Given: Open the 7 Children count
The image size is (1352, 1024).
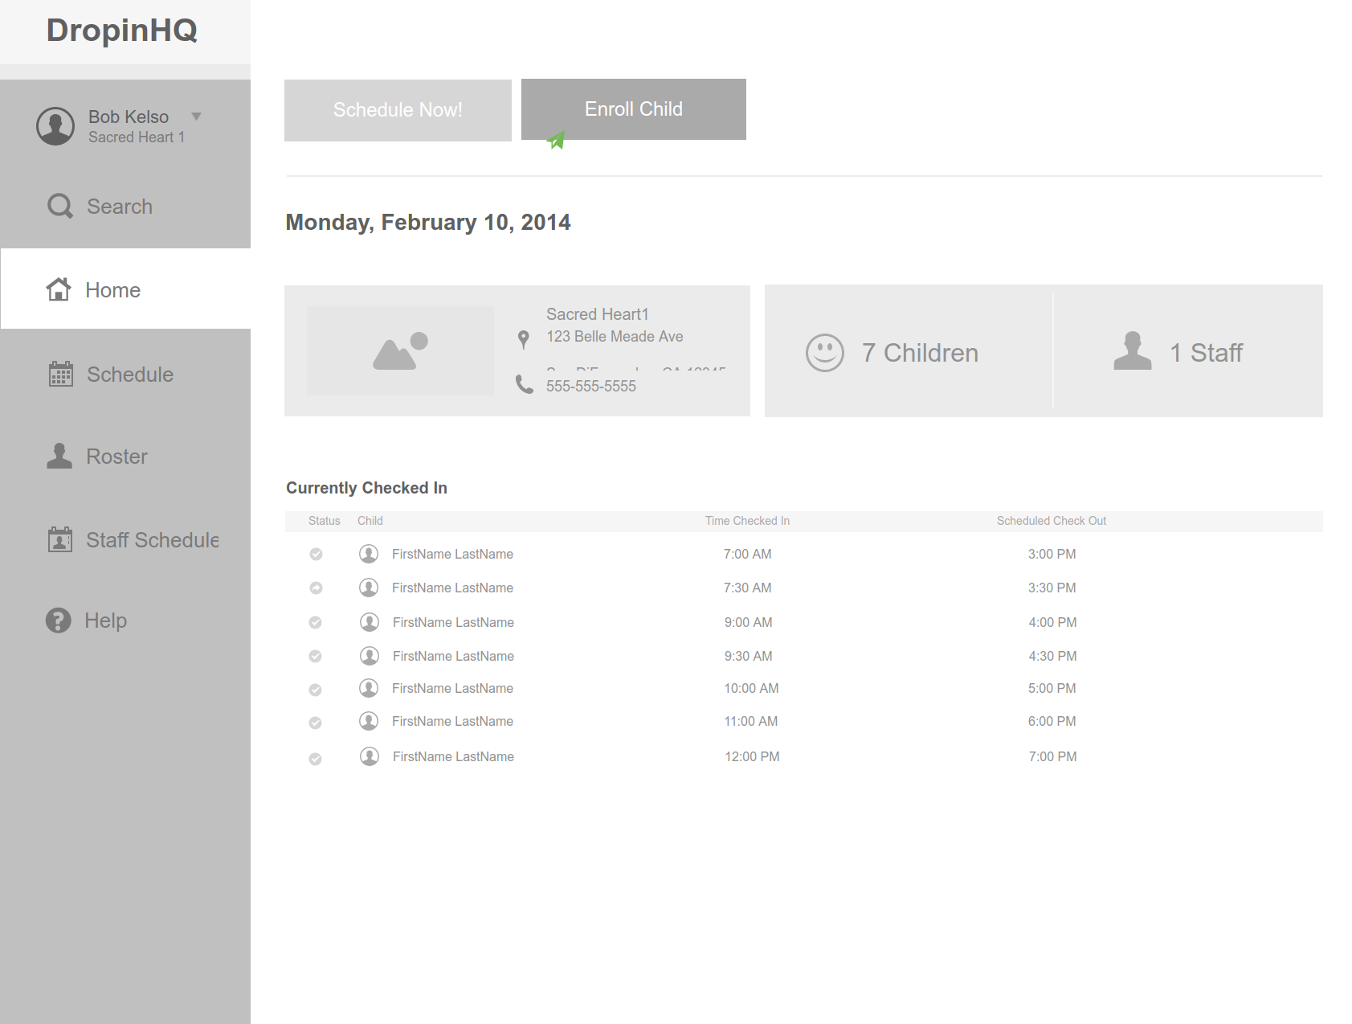Looking at the screenshot, I should point(920,353).
